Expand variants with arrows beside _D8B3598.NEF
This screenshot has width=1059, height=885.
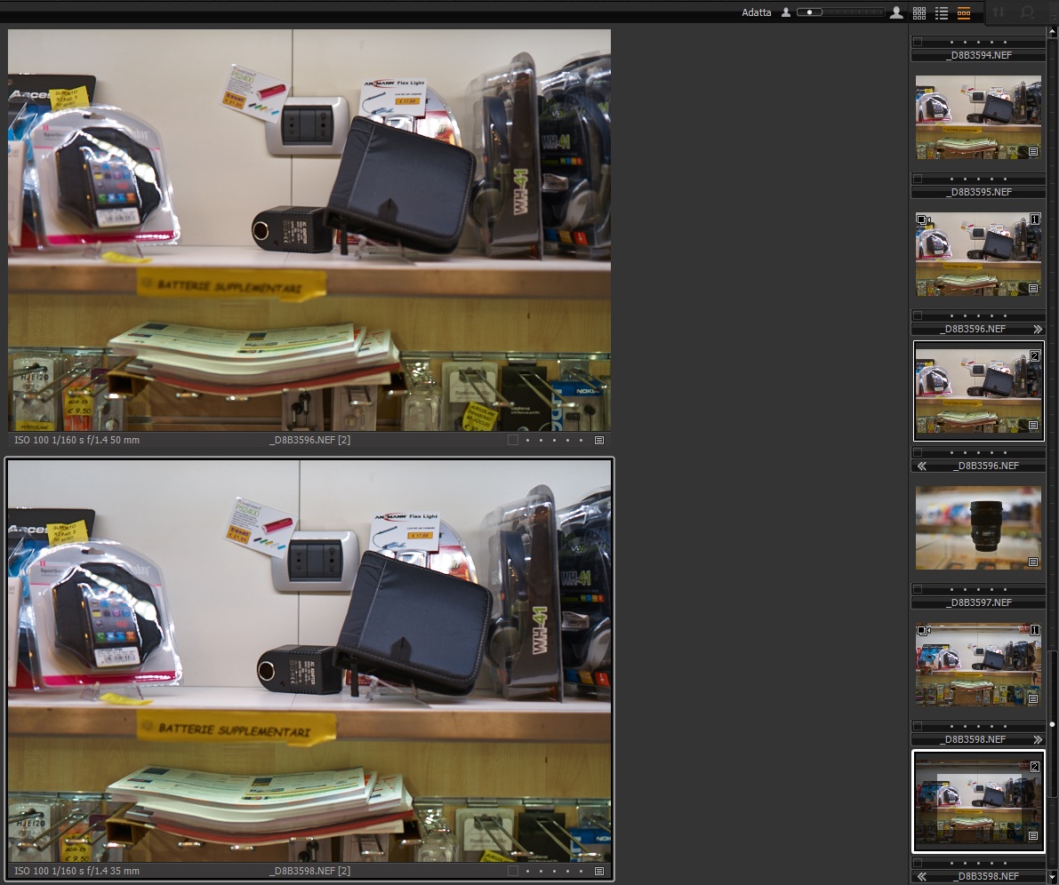1037,739
